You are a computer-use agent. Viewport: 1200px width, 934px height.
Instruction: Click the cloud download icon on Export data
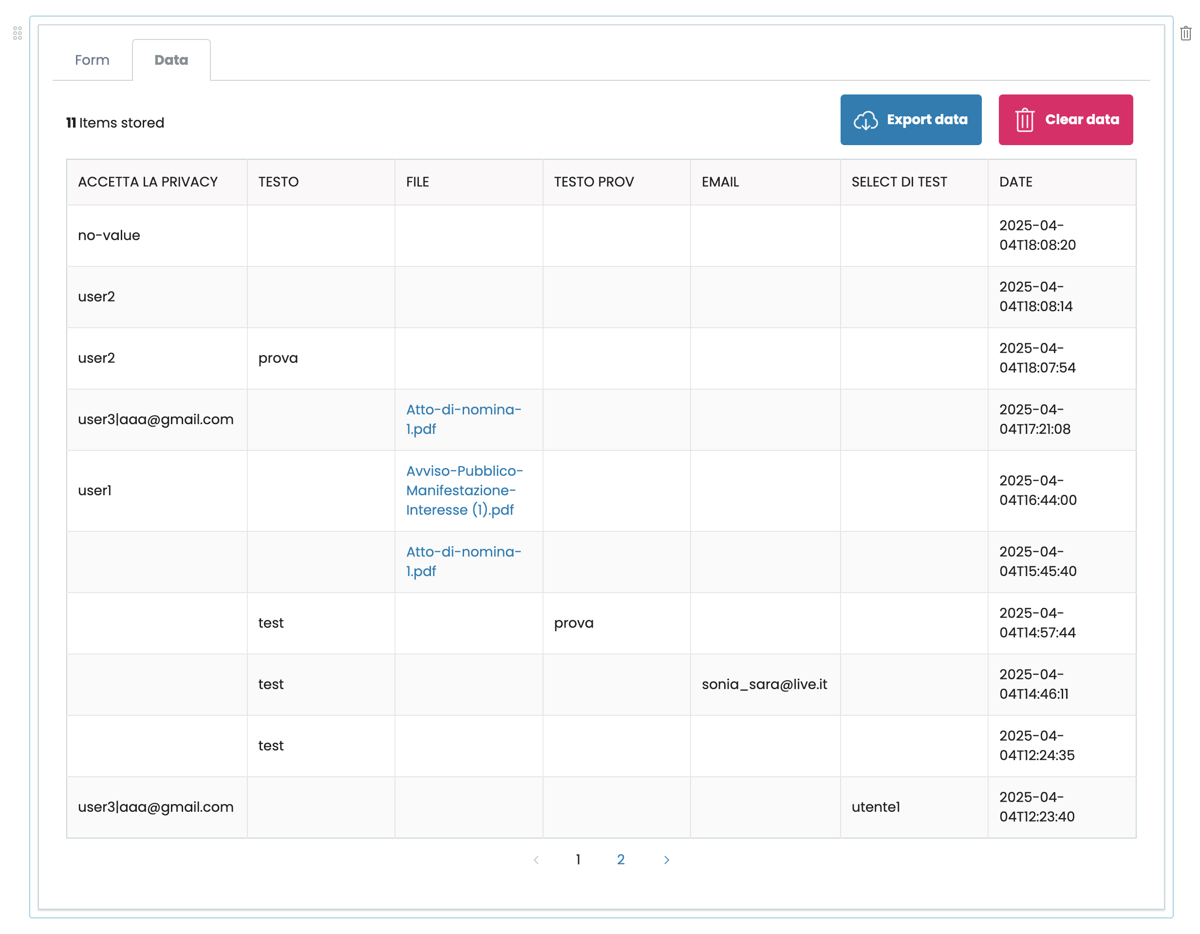(x=867, y=120)
